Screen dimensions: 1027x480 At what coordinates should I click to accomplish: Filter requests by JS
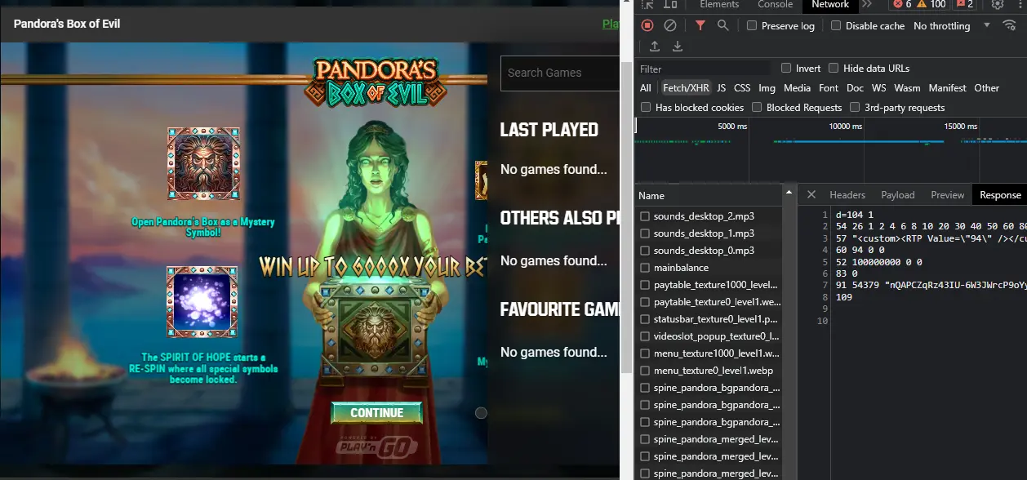click(721, 87)
